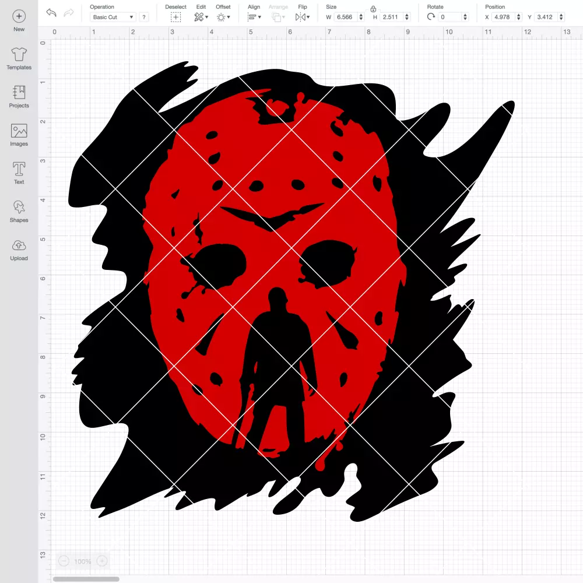Click the Width input field
Screen dimensions: 583x583
click(x=345, y=17)
